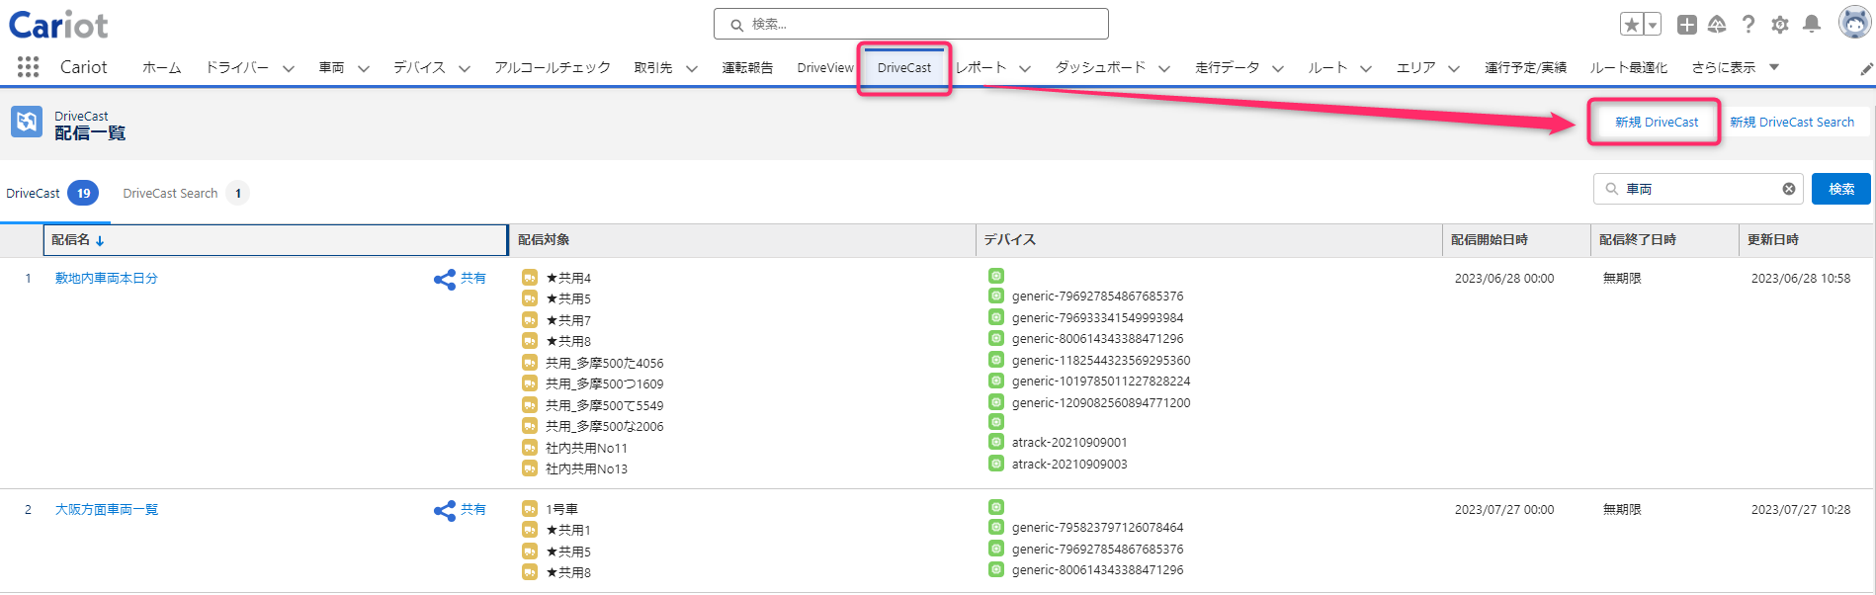Viewport: 1876px width, 595px height.
Task: Click vehicle icon next to ★共用1
Action: click(530, 530)
